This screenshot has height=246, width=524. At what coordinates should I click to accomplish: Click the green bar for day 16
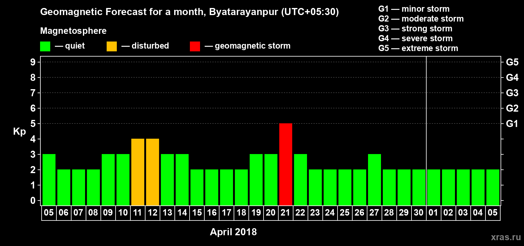[212, 187]
